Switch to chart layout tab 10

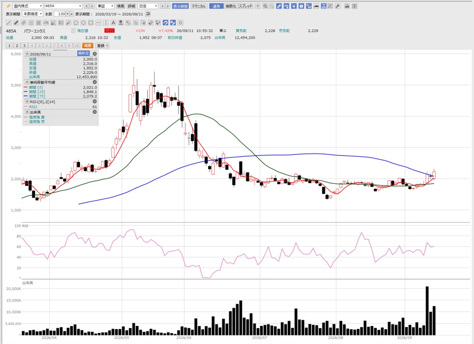77,46
